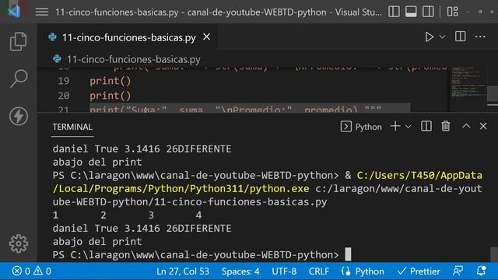Open the Explorer view

[x=19, y=41]
